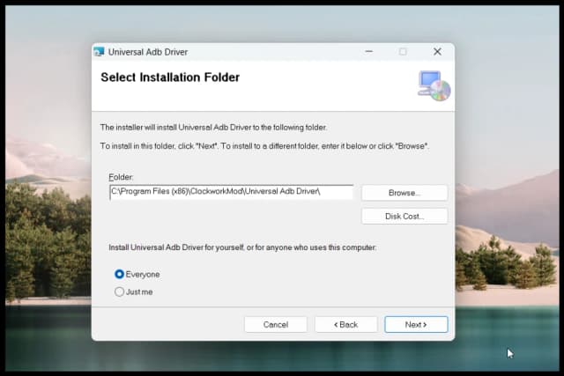Viewport: 564px width, 376px height.
Task: Select the Everyone radio option
Action: click(137, 274)
